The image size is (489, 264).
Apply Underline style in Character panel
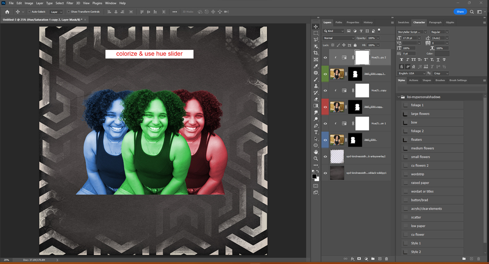[x=438, y=60]
